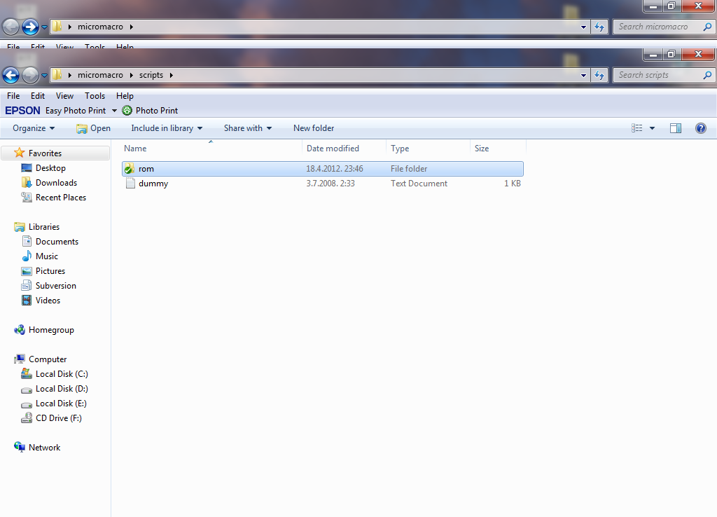
Task: Click the EPSON Photo Print icon
Action: (x=127, y=111)
